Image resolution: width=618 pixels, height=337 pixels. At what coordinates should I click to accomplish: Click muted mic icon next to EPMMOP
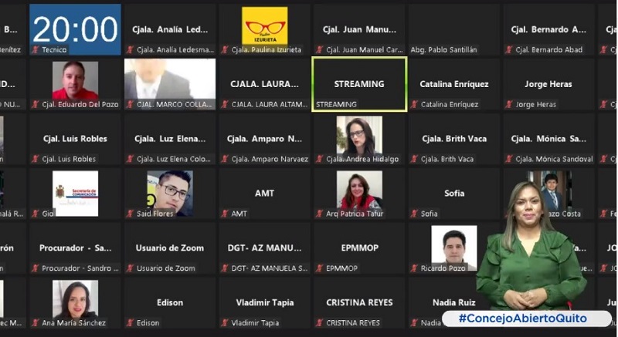click(320, 268)
